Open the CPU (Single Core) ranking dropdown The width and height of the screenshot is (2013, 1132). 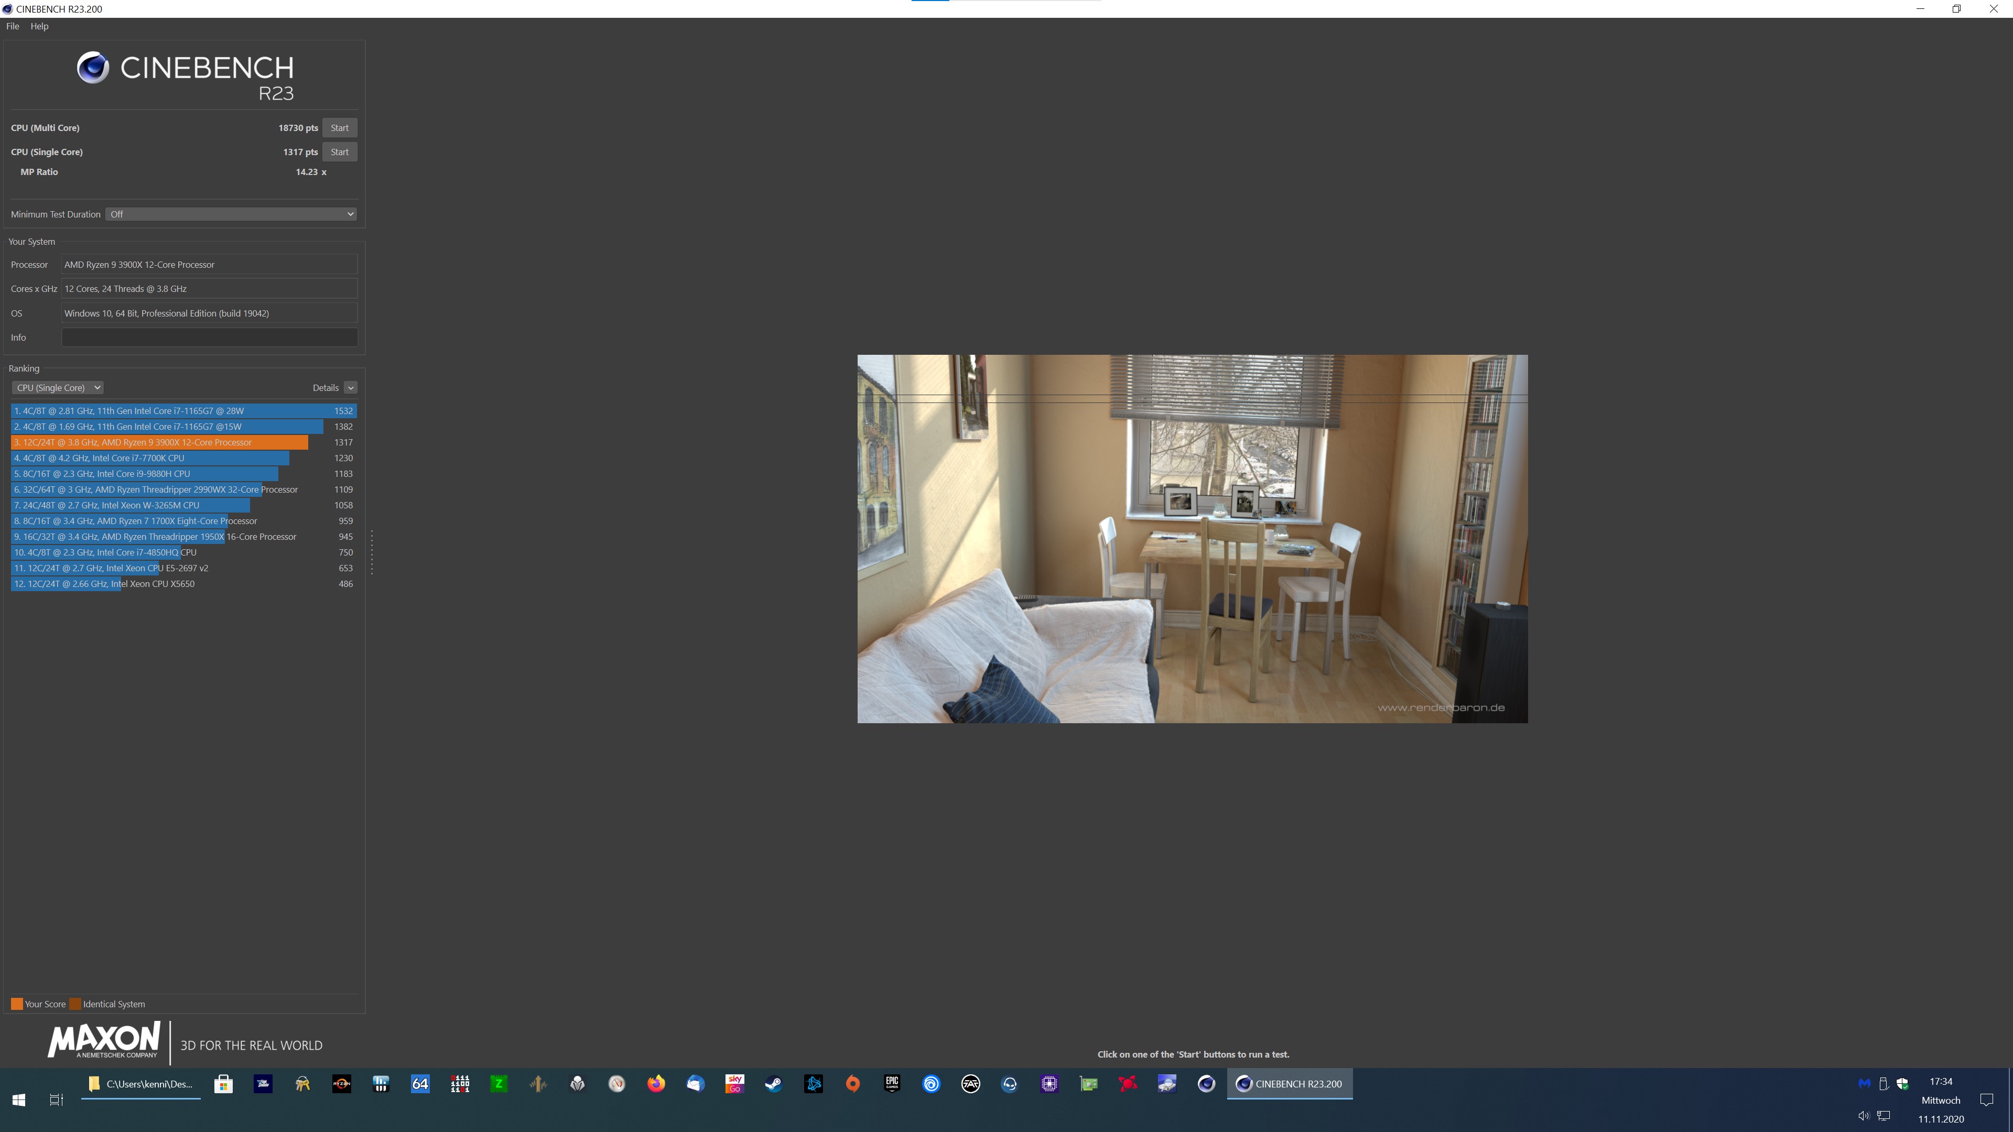(x=58, y=387)
